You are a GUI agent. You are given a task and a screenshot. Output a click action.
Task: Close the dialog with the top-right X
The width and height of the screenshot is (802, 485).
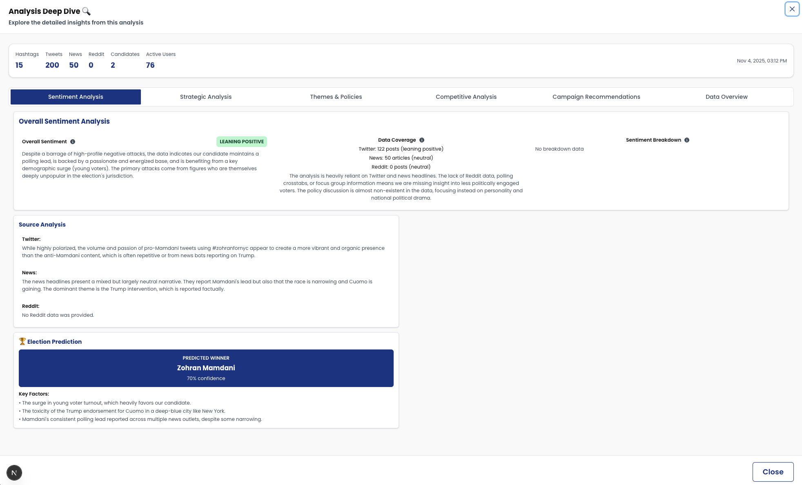[x=792, y=9]
